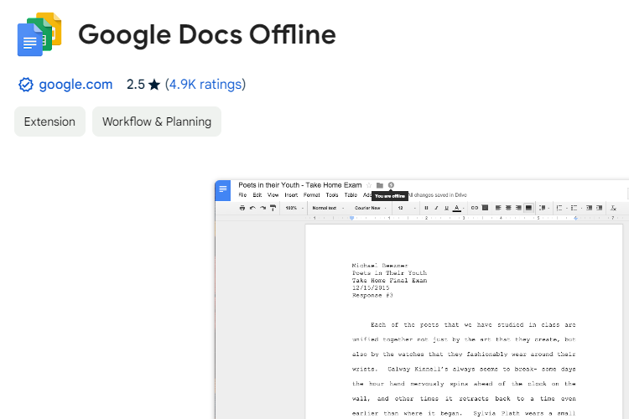This screenshot has width=629, height=419.
Task: Click the preview title 'Poets in their Youth - Take Home Exam'
Action: coord(300,185)
